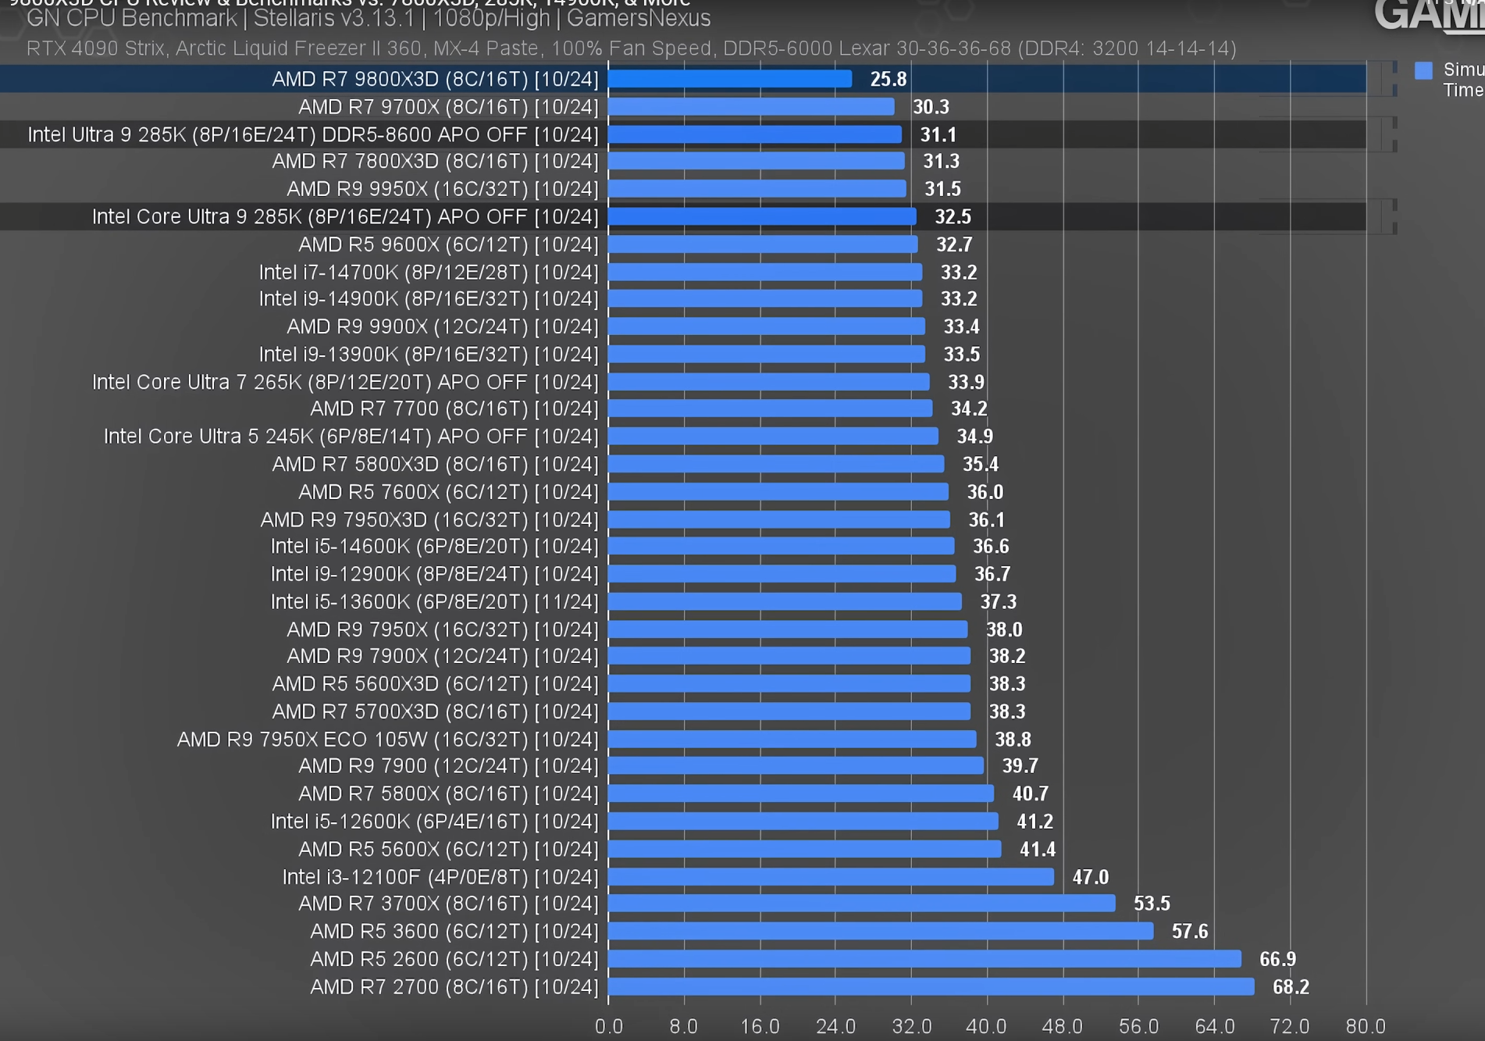The width and height of the screenshot is (1485, 1041).
Task: Select the 56.0 axis tick label
Action: tap(1139, 1026)
